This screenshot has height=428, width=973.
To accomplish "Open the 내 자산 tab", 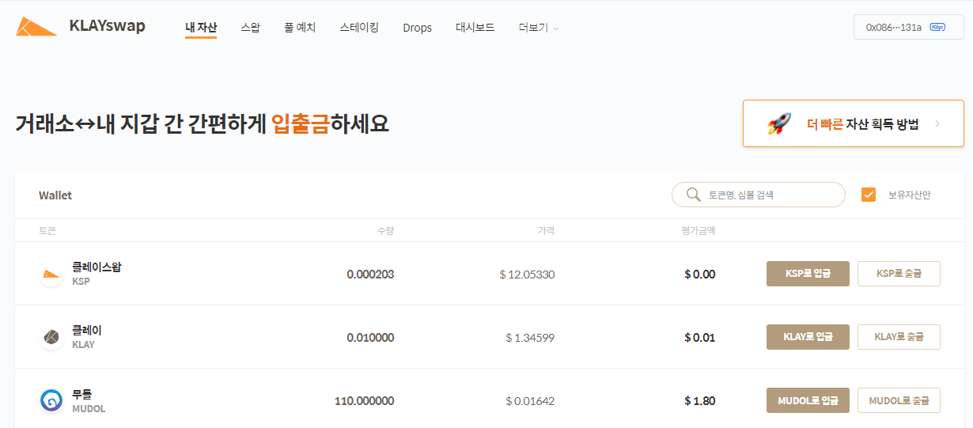I will pyautogui.click(x=201, y=28).
